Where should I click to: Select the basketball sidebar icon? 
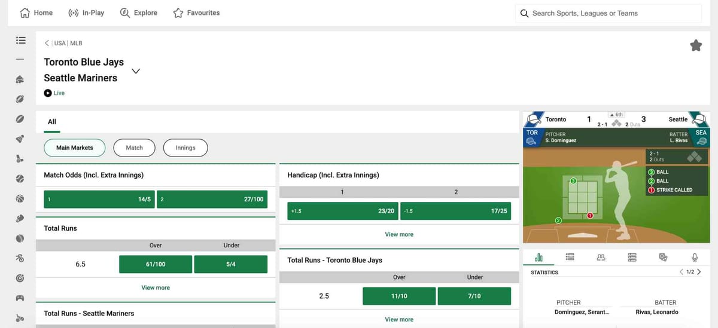coord(20,198)
